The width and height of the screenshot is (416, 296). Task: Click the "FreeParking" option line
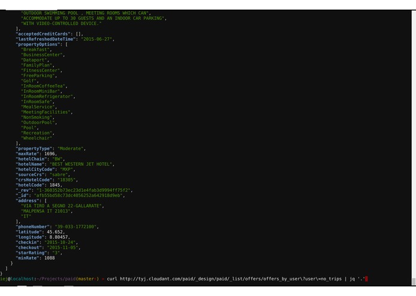click(39, 75)
